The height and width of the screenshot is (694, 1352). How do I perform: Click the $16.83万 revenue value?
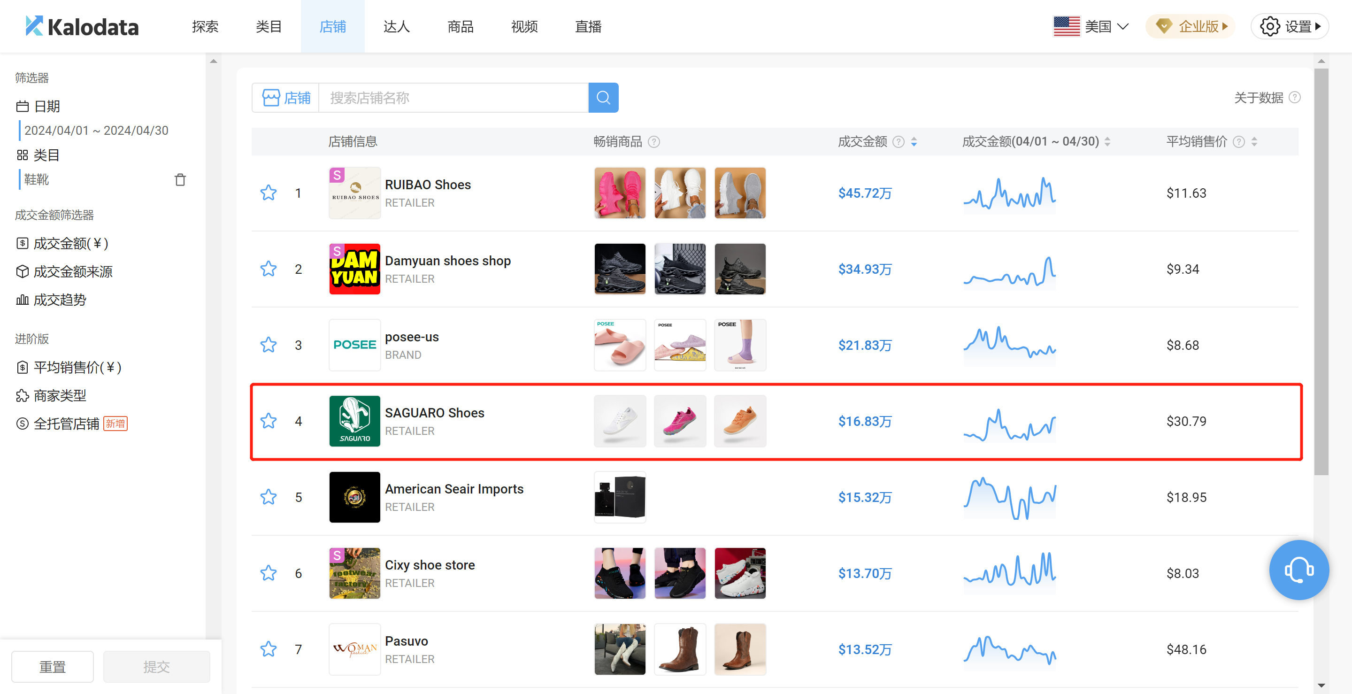point(864,421)
